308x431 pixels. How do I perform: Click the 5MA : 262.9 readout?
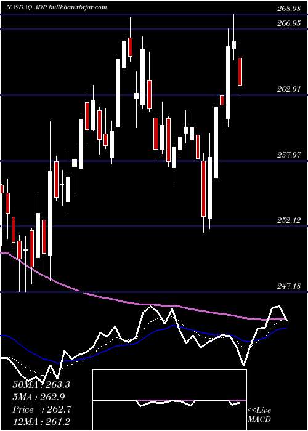(39, 397)
